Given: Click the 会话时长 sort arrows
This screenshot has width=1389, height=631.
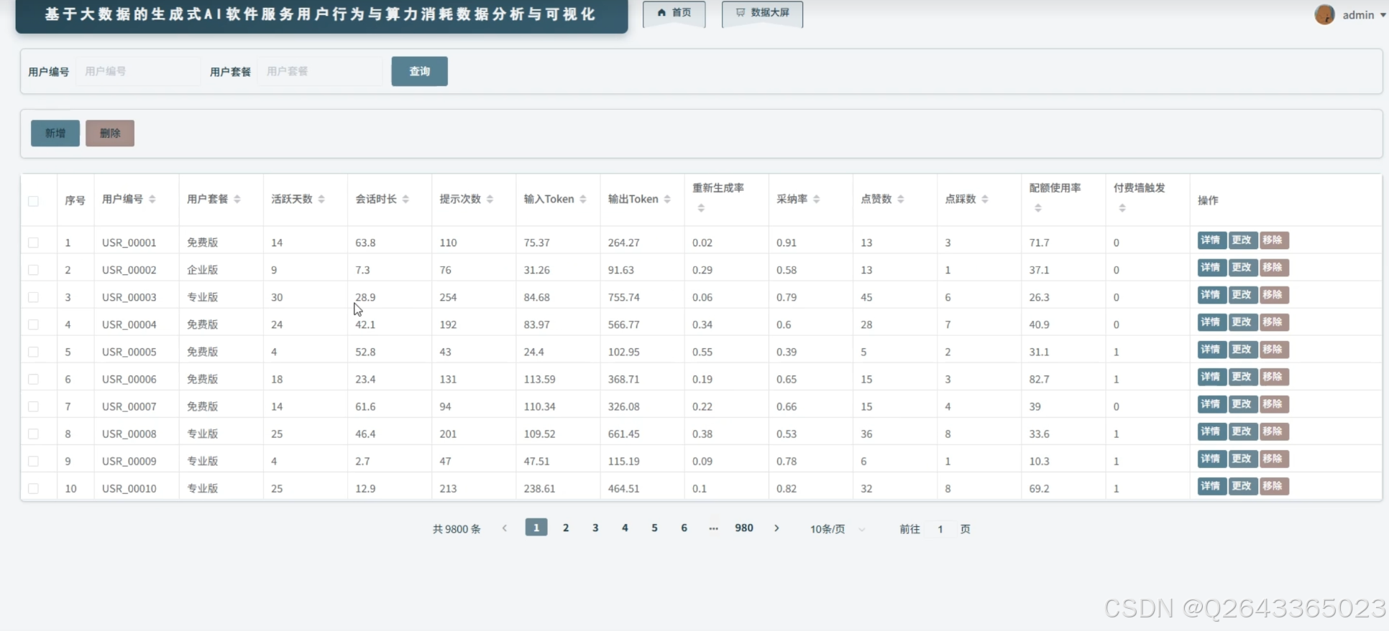Looking at the screenshot, I should click(x=405, y=200).
